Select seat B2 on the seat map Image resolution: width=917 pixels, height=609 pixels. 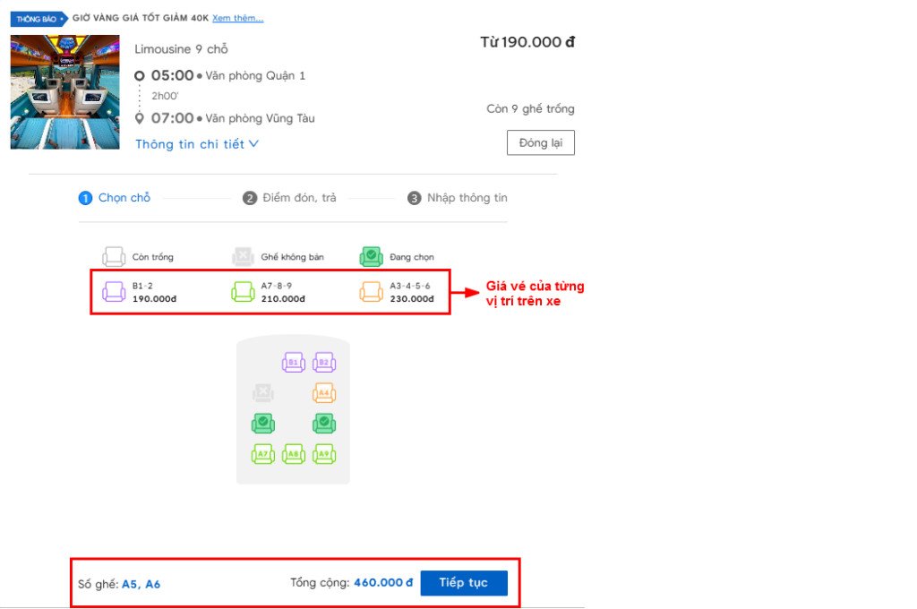[x=324, y=363]
